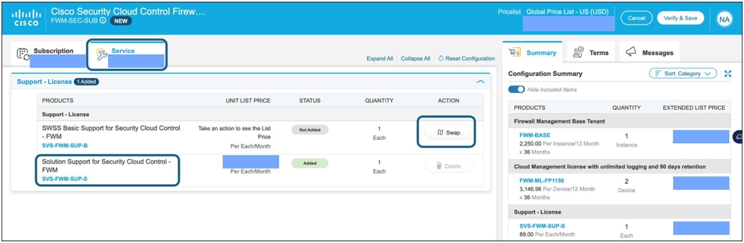Screen dimensions: 744x243
Task: Swap SWSS Basic Support product
Action: [448, 132]
